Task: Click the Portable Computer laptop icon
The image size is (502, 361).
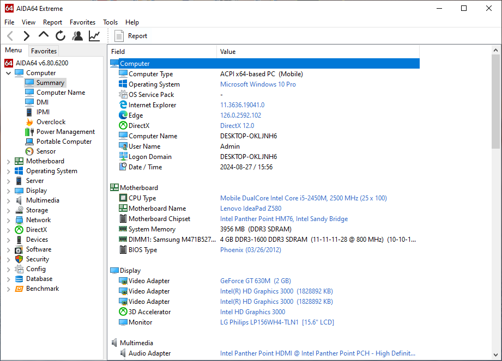Action: [29, 142]
